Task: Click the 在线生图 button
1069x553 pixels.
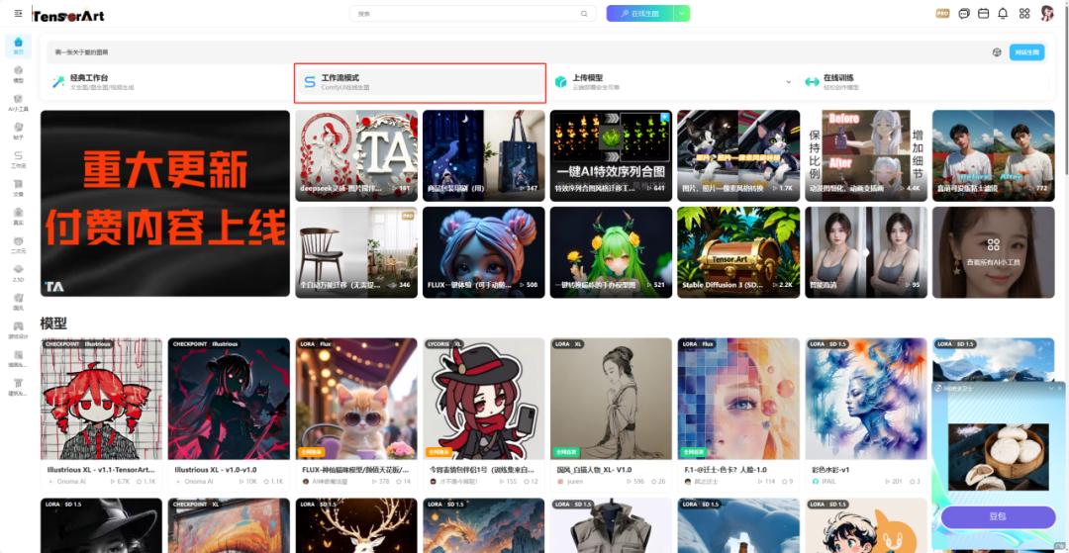Action: (639, 14)
